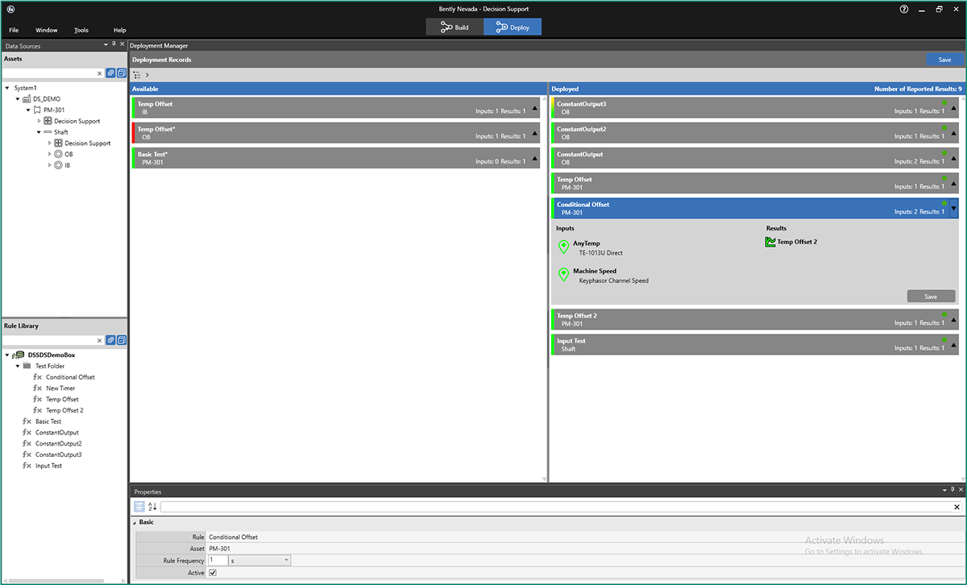Click the DS_DEMO factory icon
This screenshot has width=967, height=585.
click(x=27, y=99)
